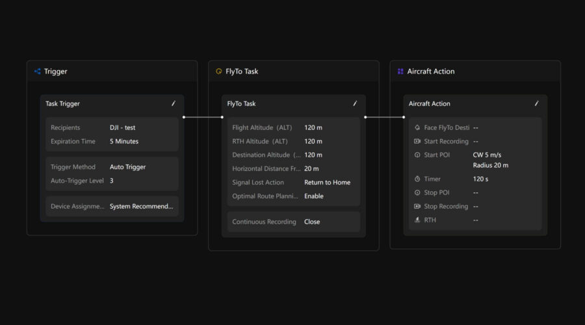Click the connector dot between Trigger and FlyTo
The width and height of the screenshot is (585, 325).
[184, 118]
